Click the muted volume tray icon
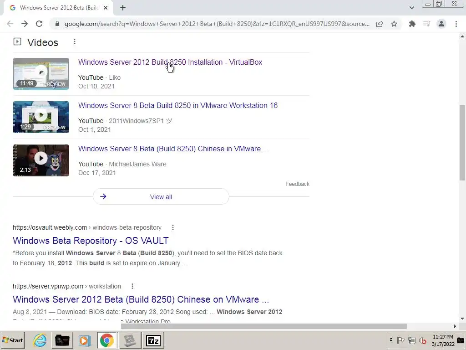Screen dimensions: 466x350 point(423,340)
